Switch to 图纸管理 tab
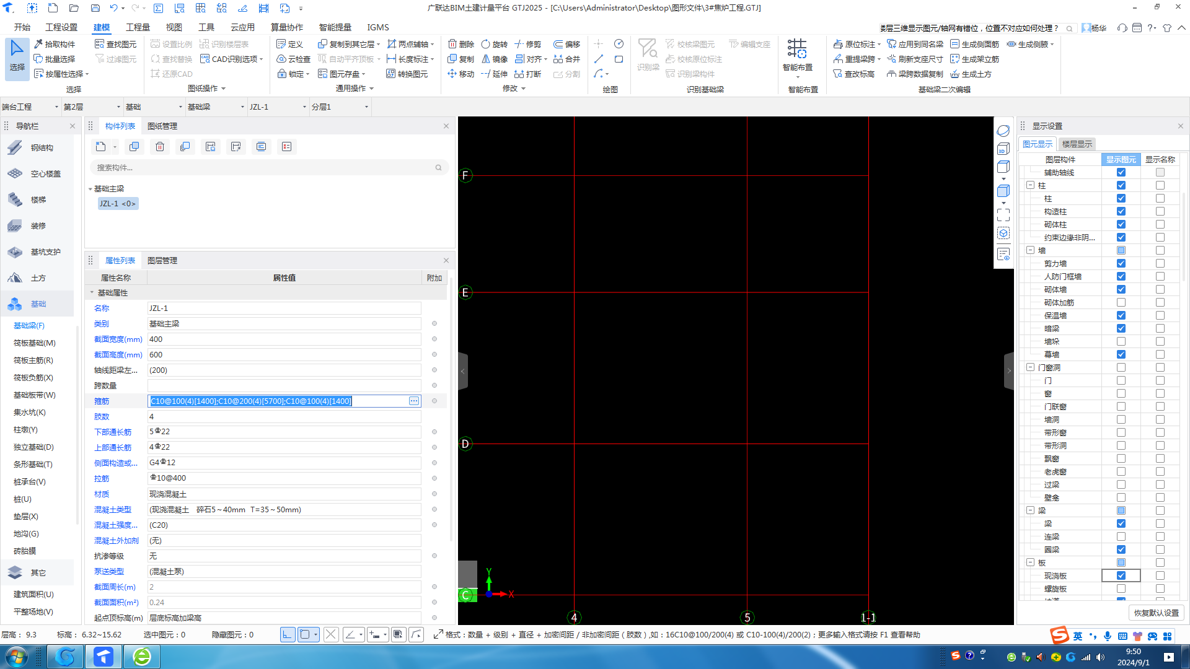This screenshot has height=669, width=1190. pyautogui.click(x=162, y=126)
